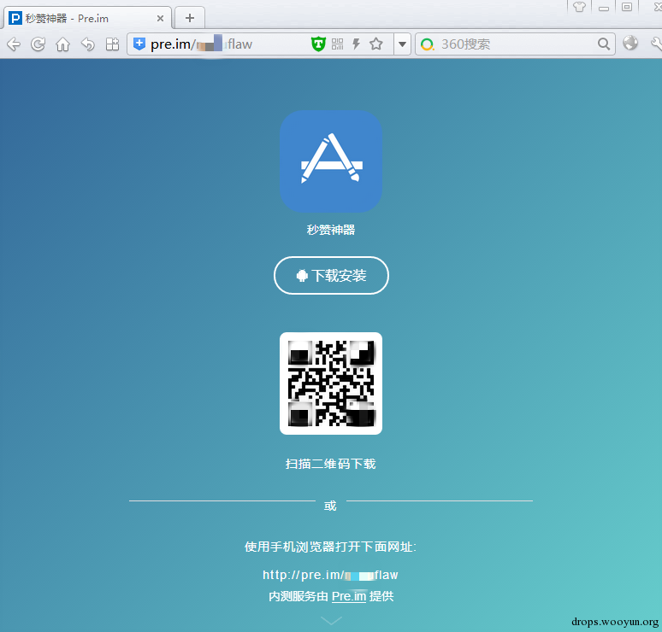Viewport: 662px width, 632px height.
Task: Open a new tab with plus button
Action: 190,18
